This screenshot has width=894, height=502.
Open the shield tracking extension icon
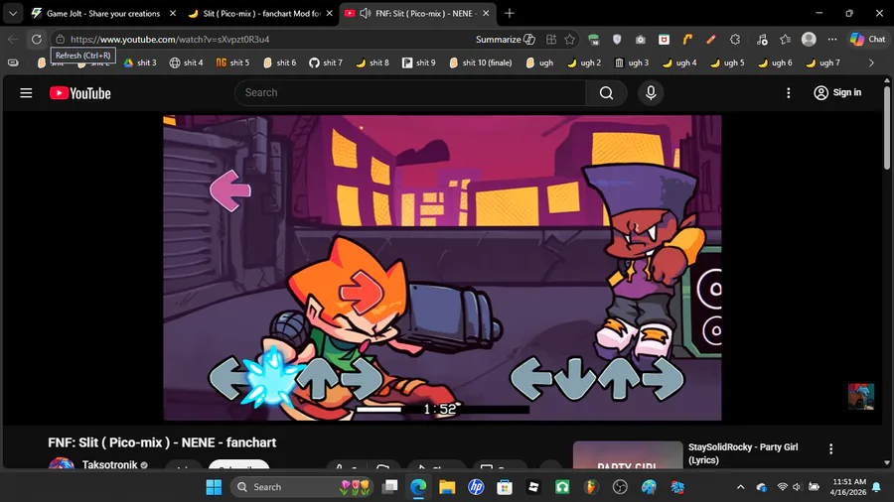(x=617, y=40)
